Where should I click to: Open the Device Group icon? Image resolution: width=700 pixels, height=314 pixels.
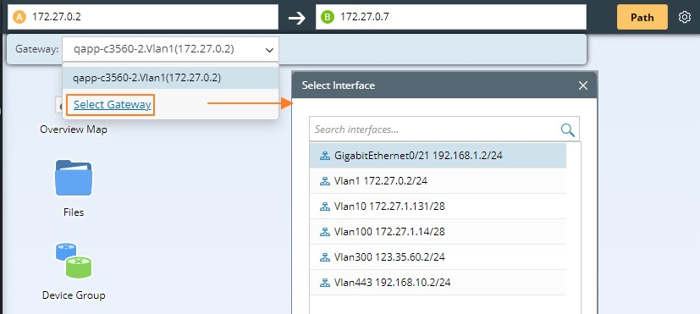pyautogui.click(x=74, y=261)
